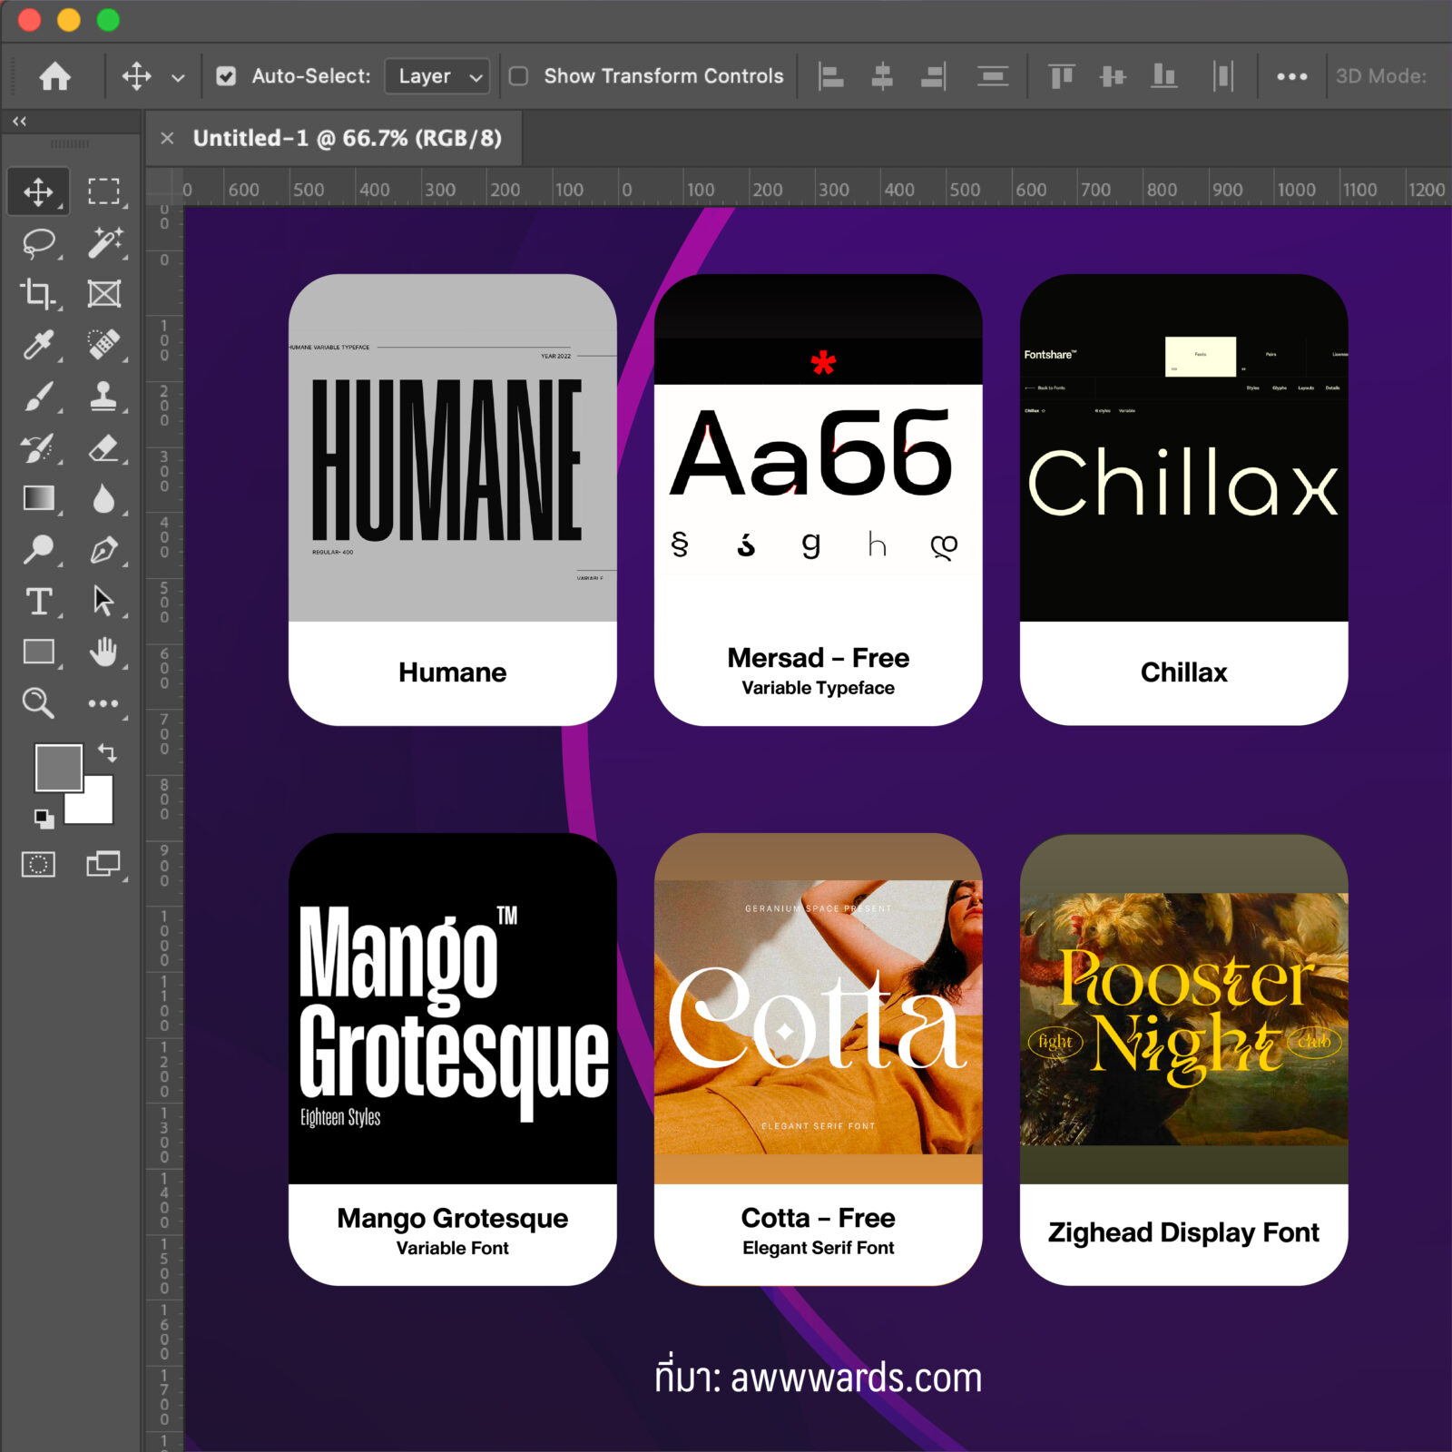Click the gray foreground color swatch
Viewport: 1452px width, 1452px height.
pyautogui.click(x=57, y=767)
